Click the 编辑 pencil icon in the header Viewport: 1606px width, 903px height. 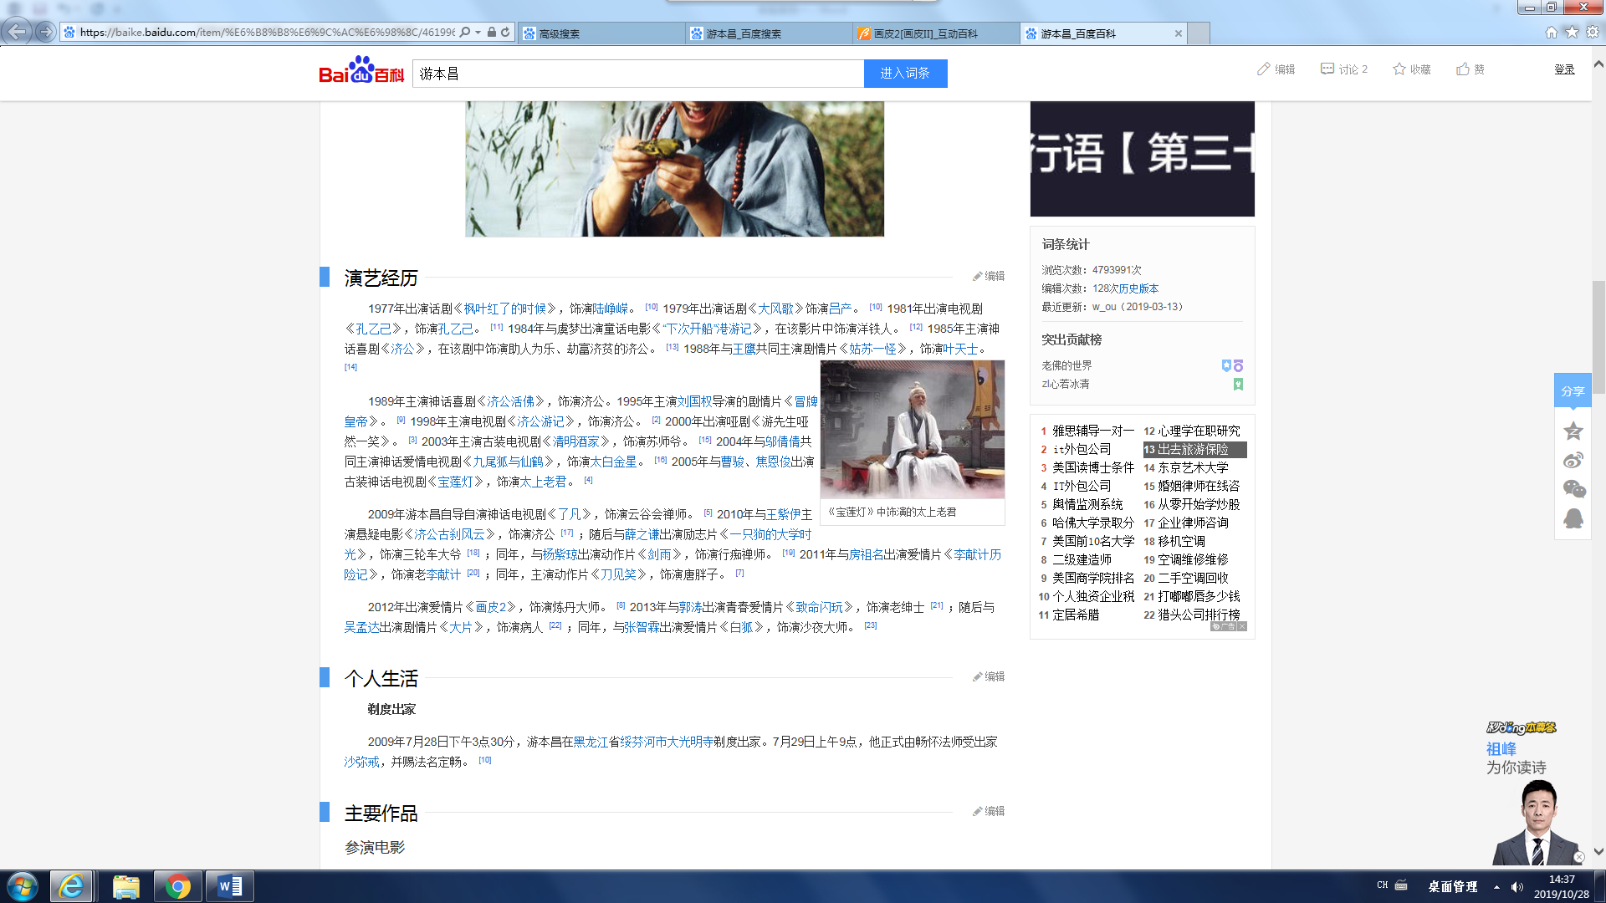coord(1263,69)
